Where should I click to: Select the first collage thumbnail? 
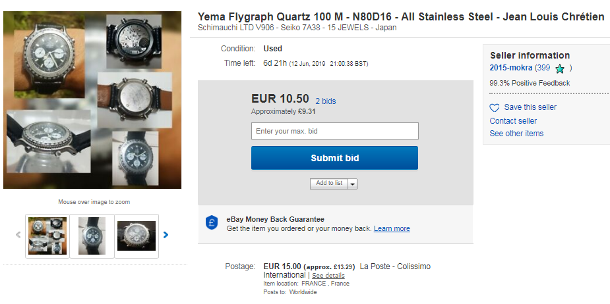pos(47,236)
